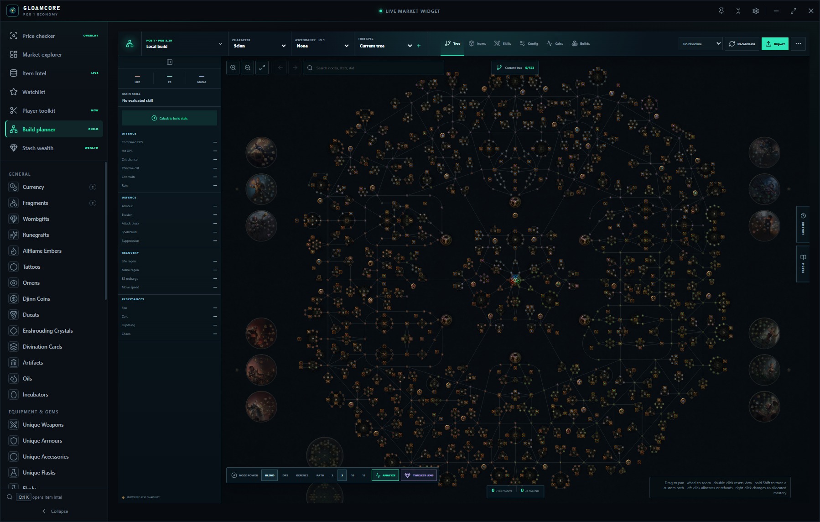Go to Market explorer
The width and height of the screenshot is (820, 522).
pyautogui.click(x=54, y=54)
